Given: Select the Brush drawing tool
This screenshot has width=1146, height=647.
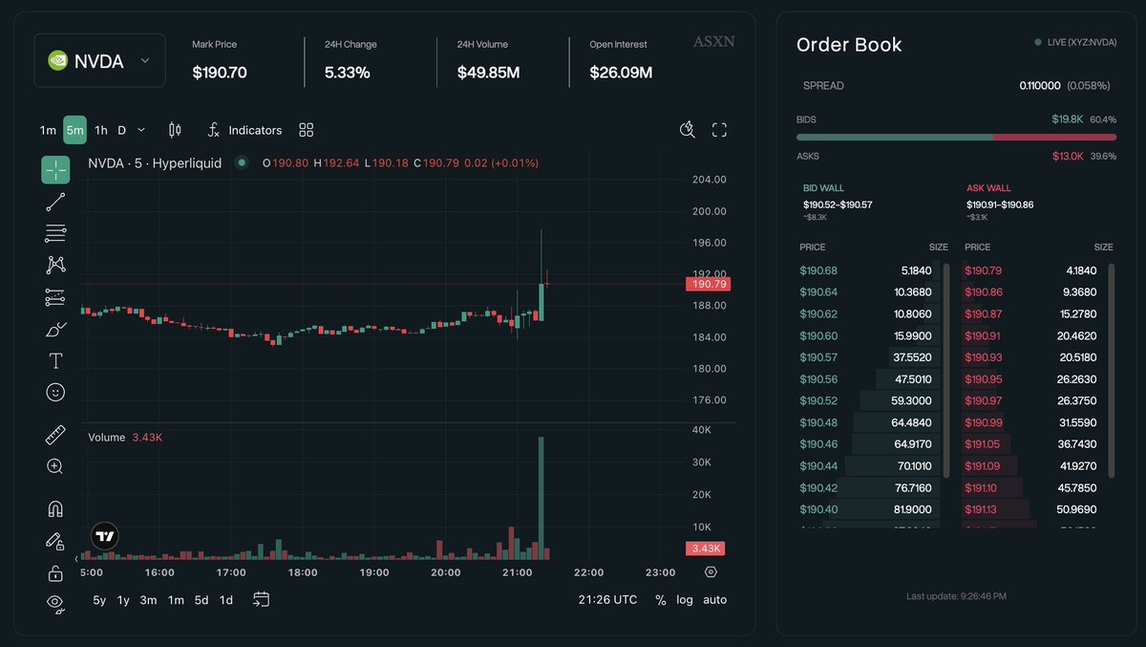Looking at the screenshot, I should point(54,329).
